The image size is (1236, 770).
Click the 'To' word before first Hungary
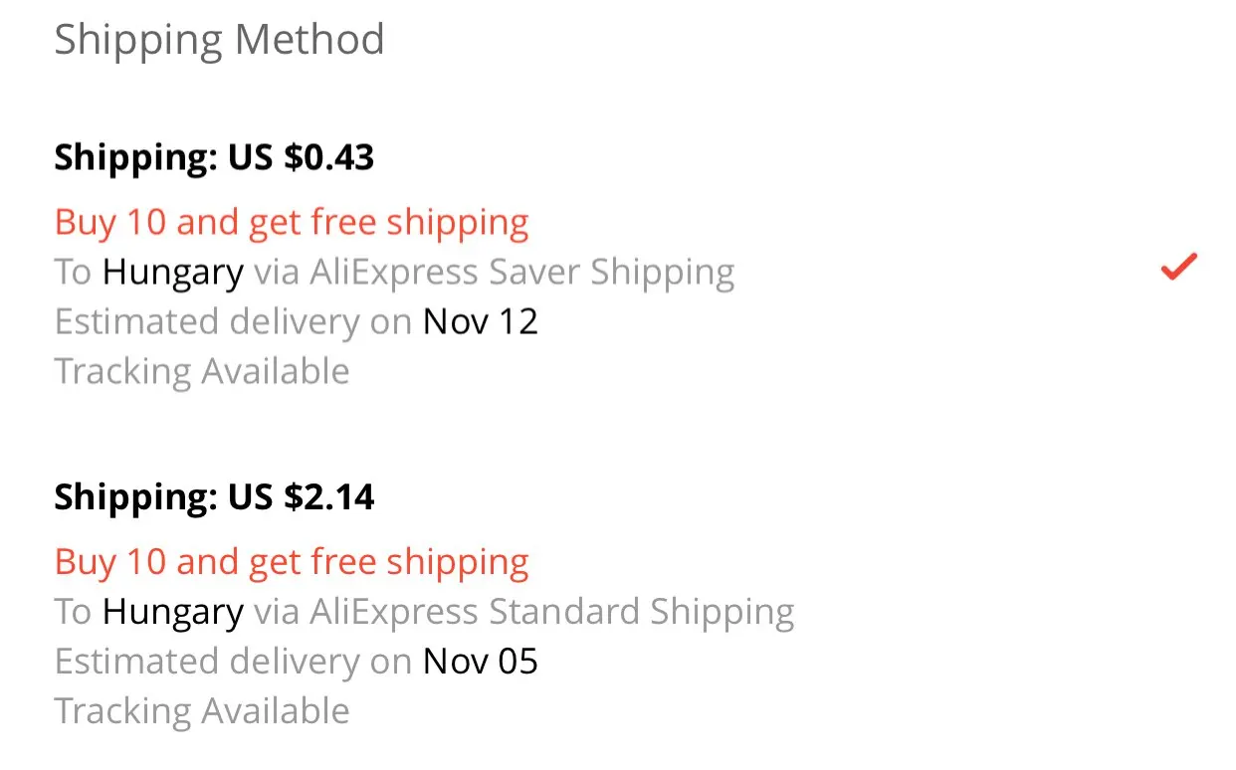(x=73, y=272)
